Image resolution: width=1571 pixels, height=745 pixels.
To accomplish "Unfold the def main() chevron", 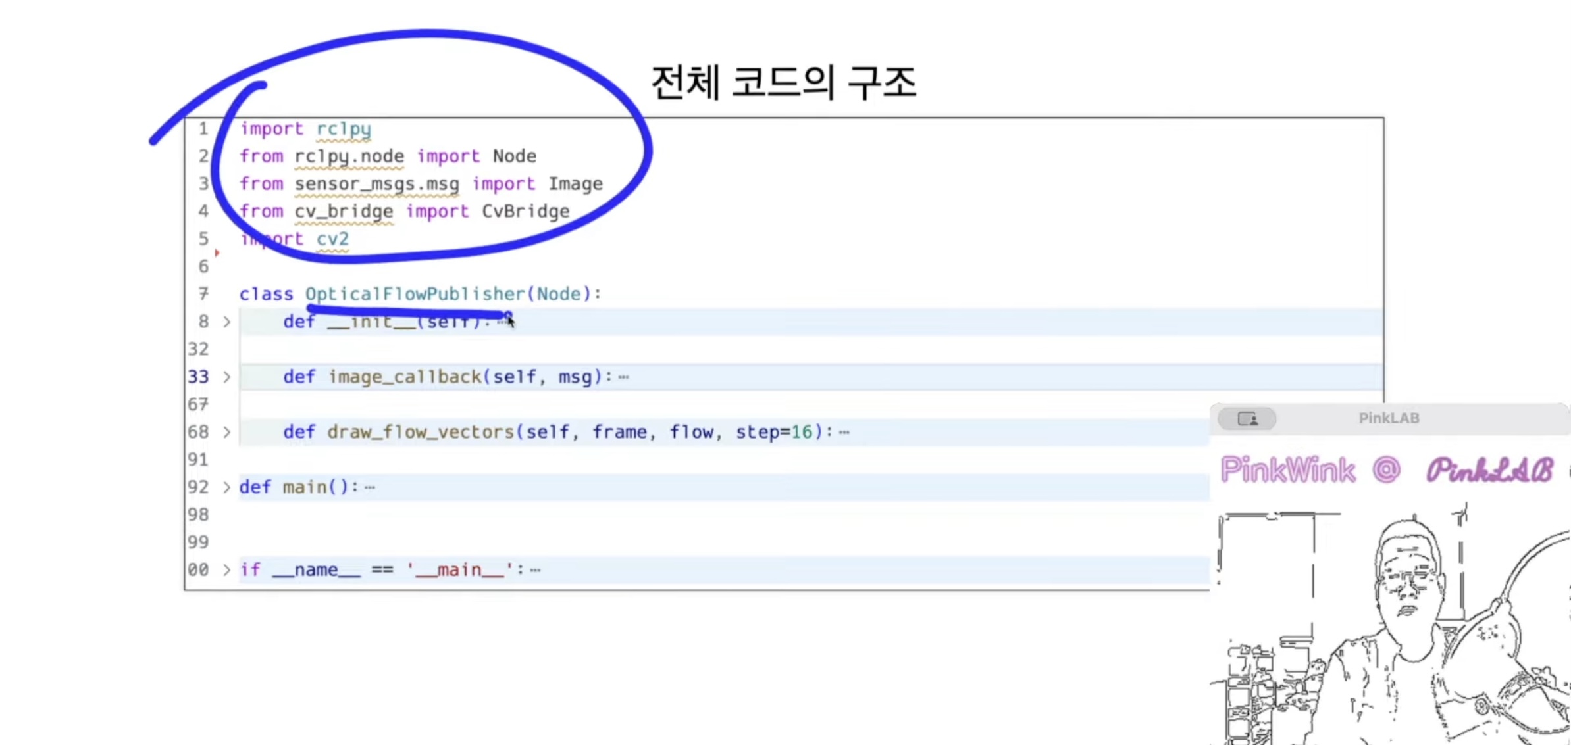I will click(x=226, y=487).
